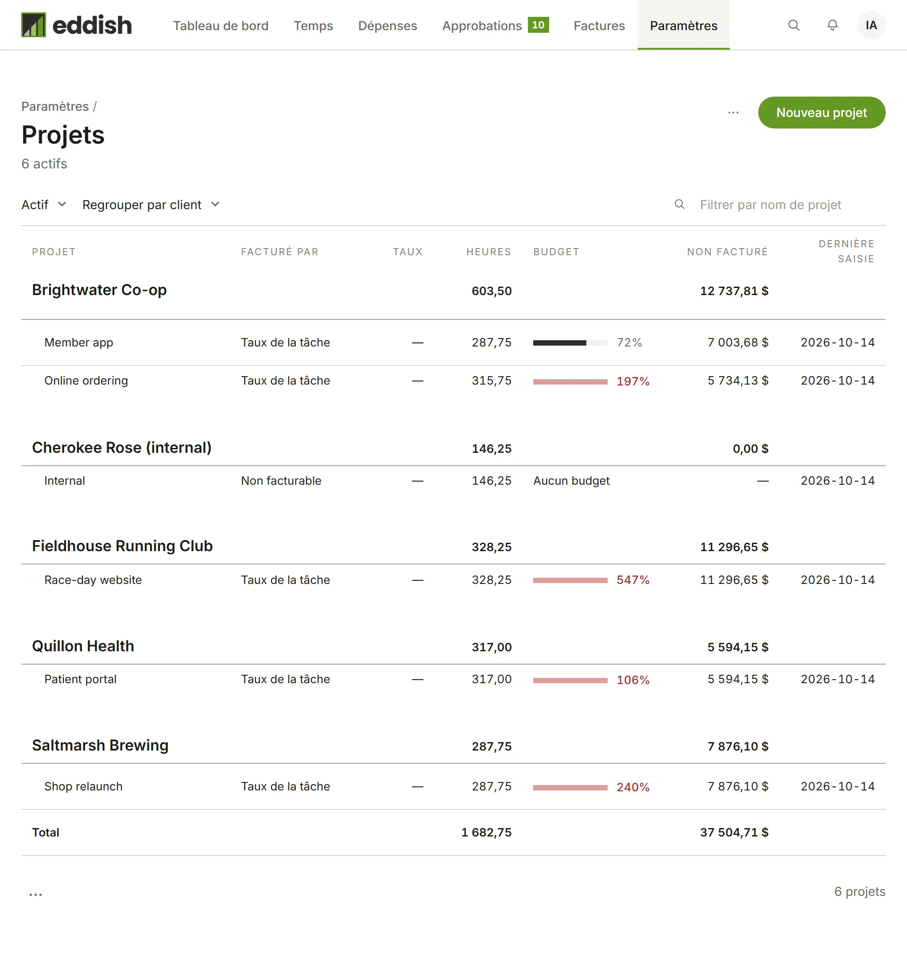
Task: Click the 6 actifs subtitle
Action: coord(44,163)
